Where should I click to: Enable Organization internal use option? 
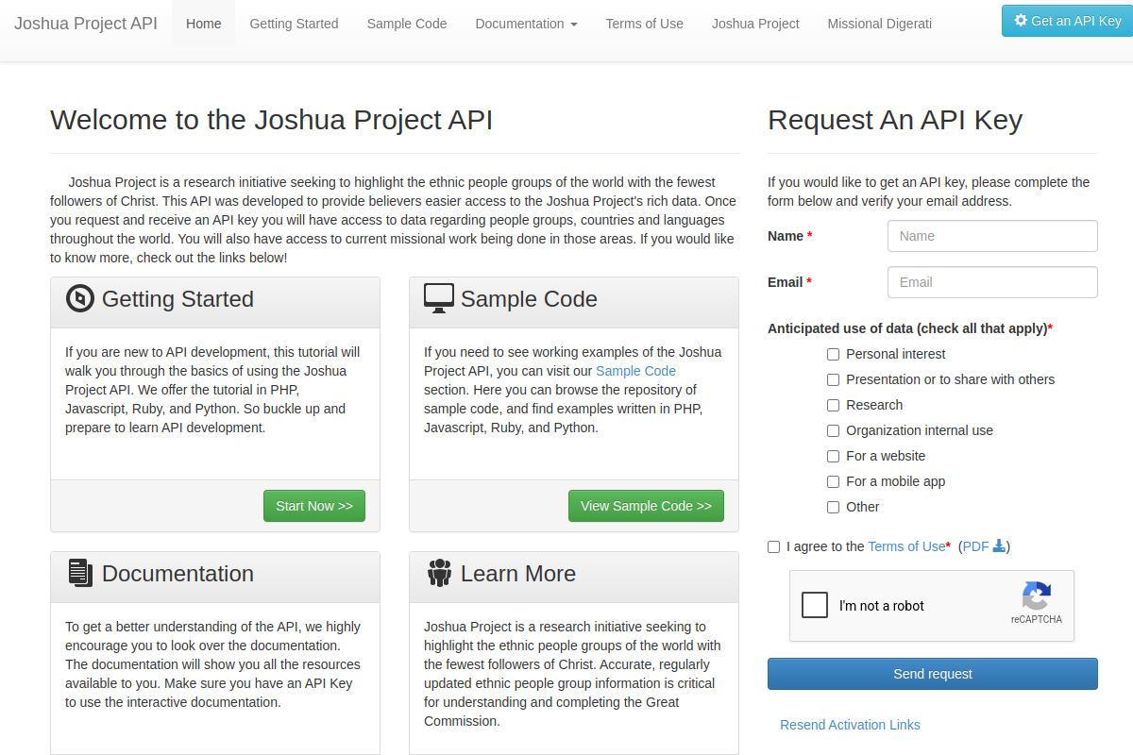pos(833,430)
